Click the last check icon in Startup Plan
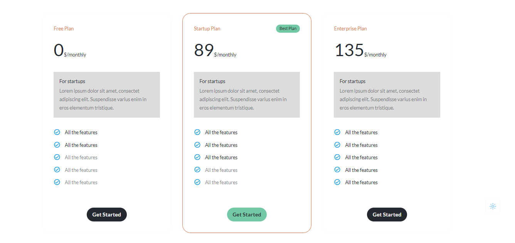The width and height of the screenshot is (515, 243). (197, 182)
